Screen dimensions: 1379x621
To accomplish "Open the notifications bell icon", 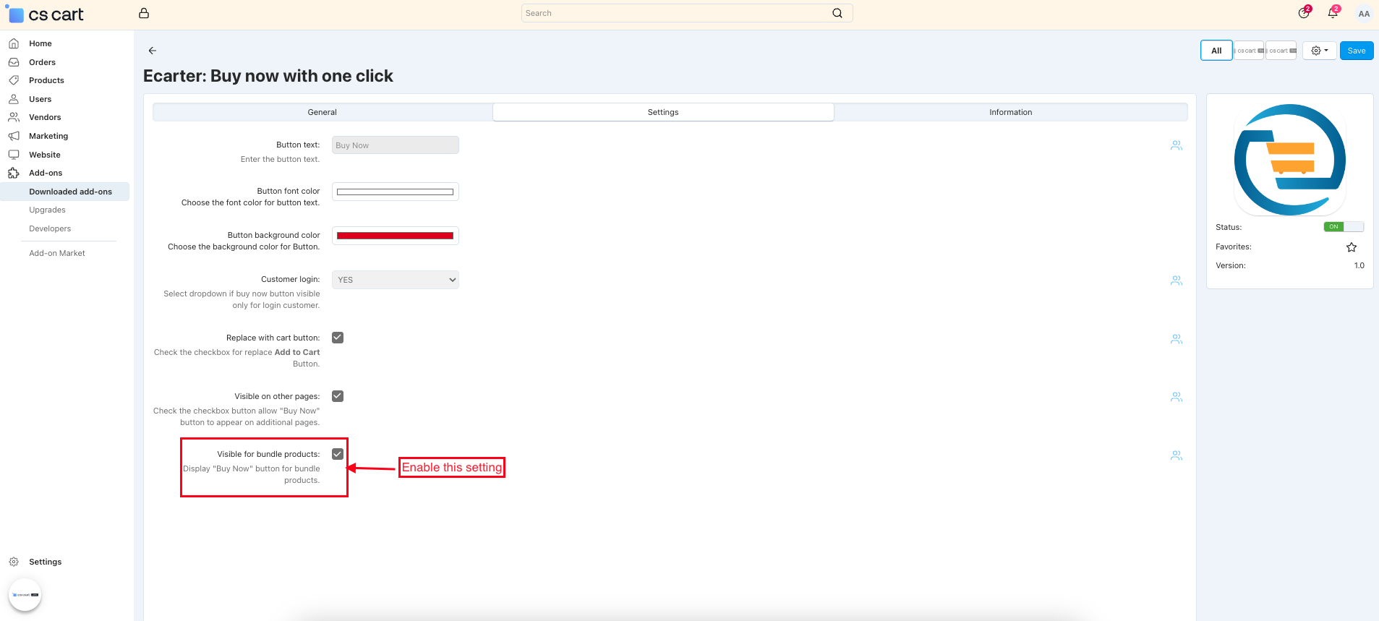I will coord(1332,13).
